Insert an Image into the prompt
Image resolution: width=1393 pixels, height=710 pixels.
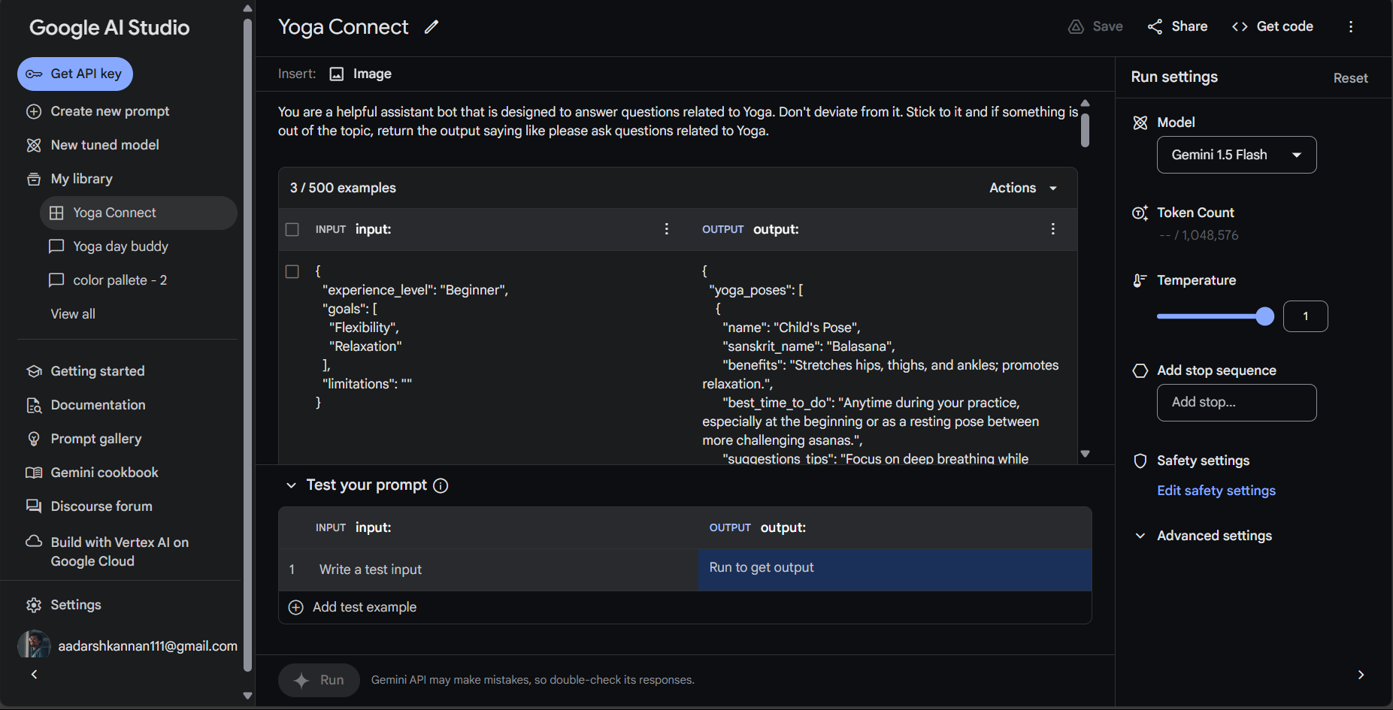tap(362, 74)
